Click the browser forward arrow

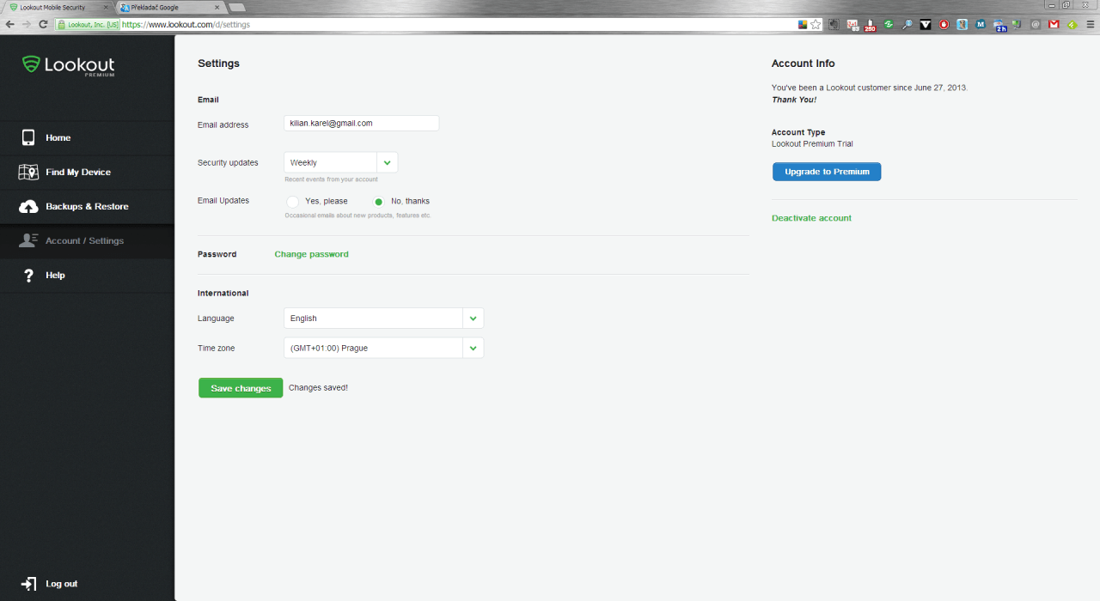[26, 25]
